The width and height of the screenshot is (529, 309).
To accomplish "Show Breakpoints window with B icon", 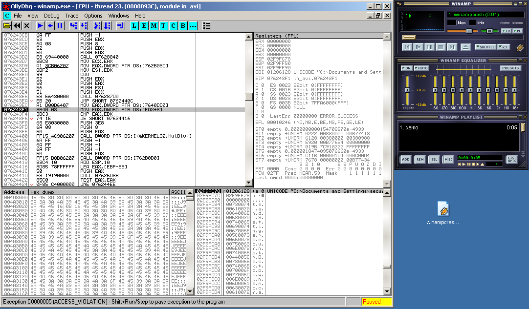I will click(183, 25).
